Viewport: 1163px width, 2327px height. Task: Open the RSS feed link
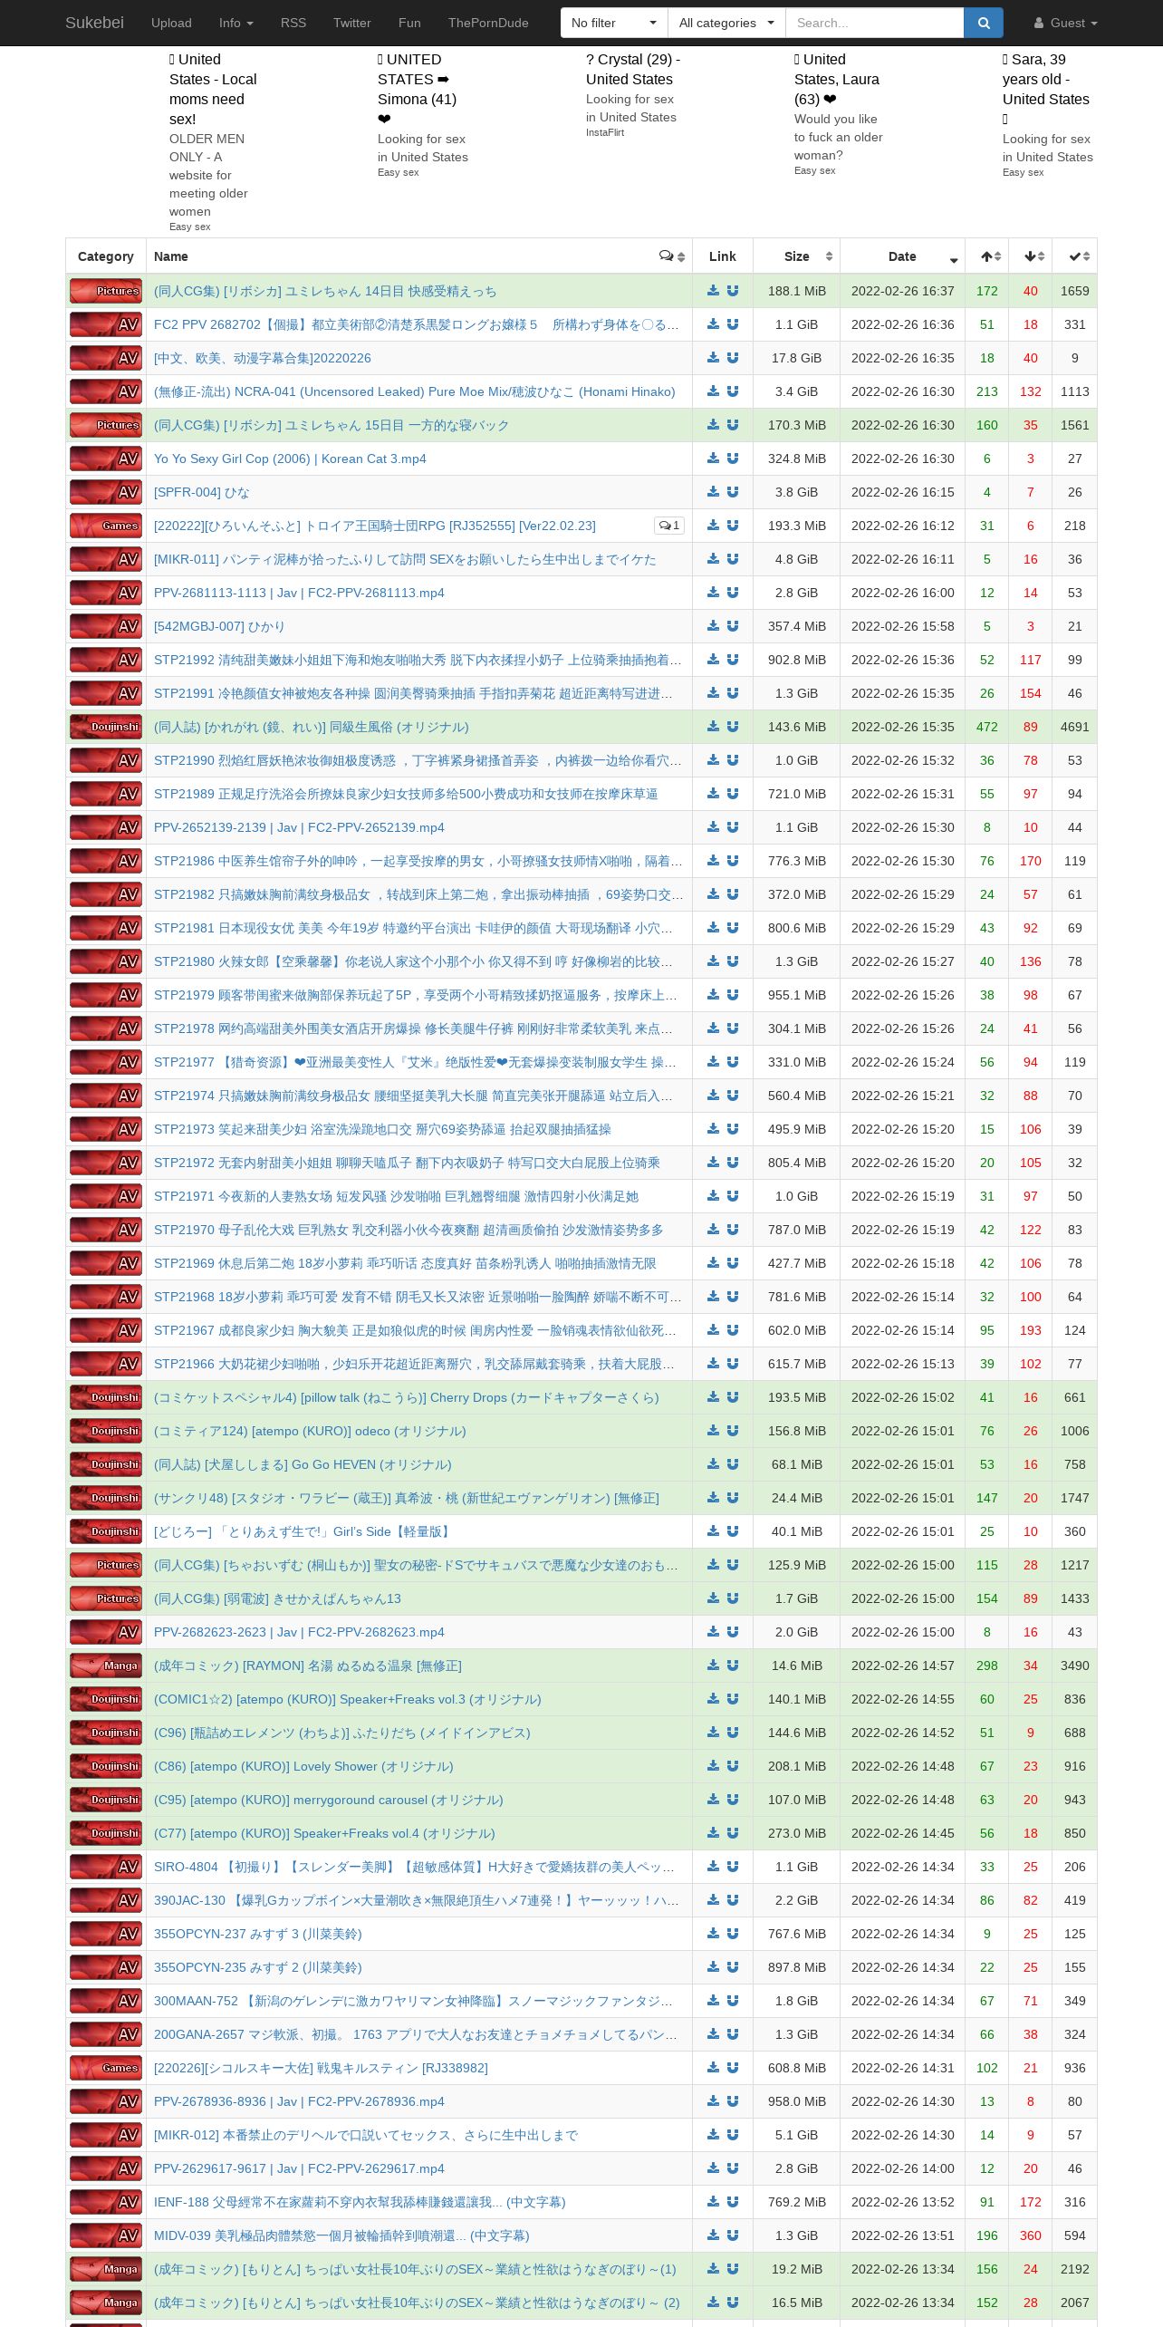[x=293, y=23]
